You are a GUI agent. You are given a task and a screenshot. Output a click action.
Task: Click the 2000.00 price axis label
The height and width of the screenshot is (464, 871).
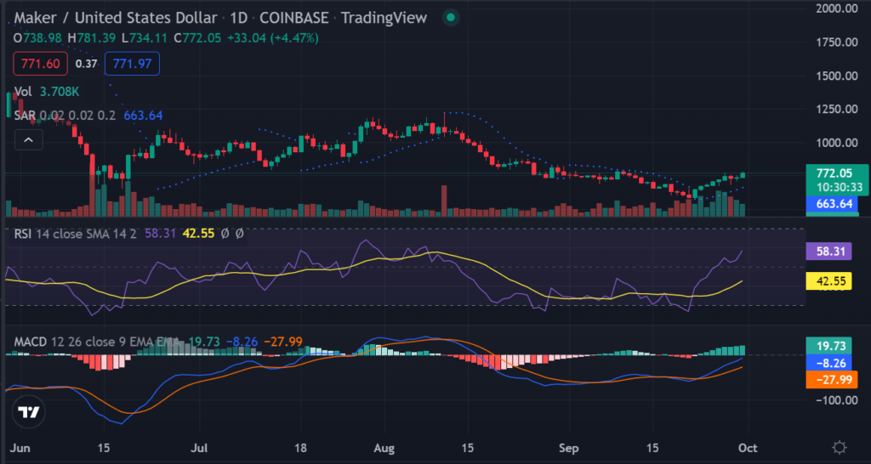pos(838,8)
